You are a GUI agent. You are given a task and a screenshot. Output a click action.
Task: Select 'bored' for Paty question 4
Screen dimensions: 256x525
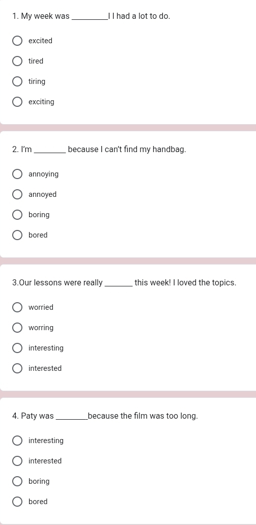pyautogui.click(x=17, y=502)
